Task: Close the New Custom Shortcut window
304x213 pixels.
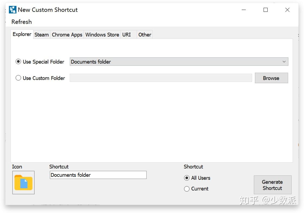Action: (x=287, y=10)
